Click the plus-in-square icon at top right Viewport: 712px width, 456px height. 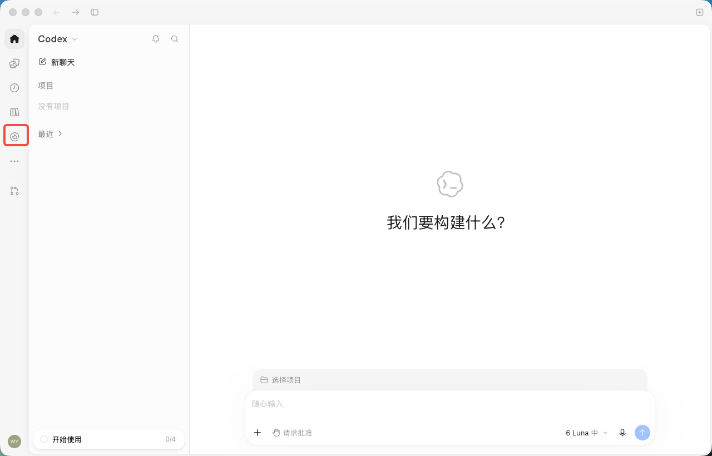[x=700, y=12]
